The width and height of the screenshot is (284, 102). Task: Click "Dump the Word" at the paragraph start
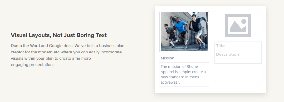click(x=23, y=45)
